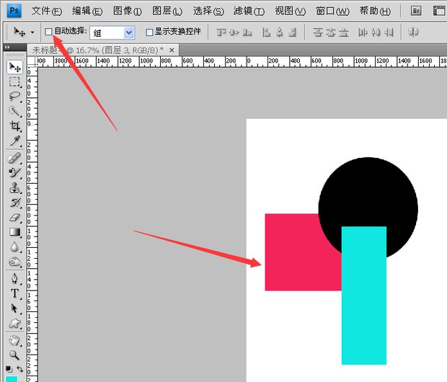This screenshot has height=382, width=447.
Task: Expand the collapsed toolbox double-arrow
Action: (8, 48)
